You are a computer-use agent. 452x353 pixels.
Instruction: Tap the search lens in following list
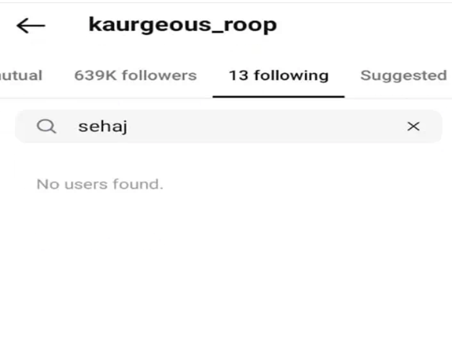pyautogui.click(x=46, y=127)
